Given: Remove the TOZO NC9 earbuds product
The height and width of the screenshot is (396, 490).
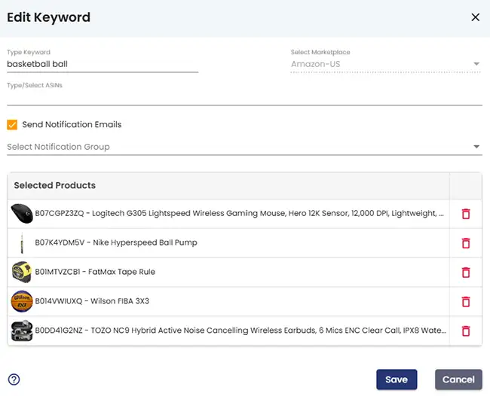Looking at the screenshot, I should [x=466, y=331].
